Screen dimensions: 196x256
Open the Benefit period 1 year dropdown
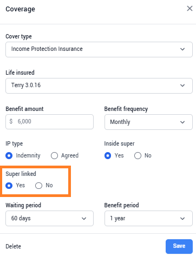pyautogui.click(x=148, y=218)
